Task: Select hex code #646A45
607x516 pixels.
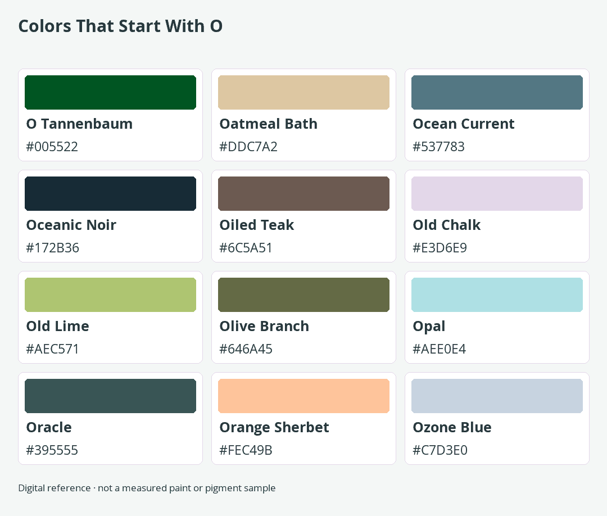Action: point(246,349)
